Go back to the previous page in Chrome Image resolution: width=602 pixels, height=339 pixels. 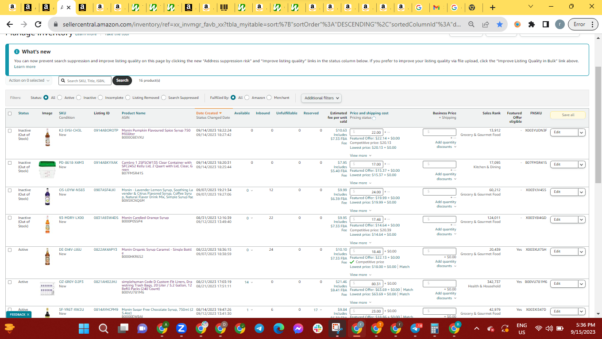pos(9,24)
